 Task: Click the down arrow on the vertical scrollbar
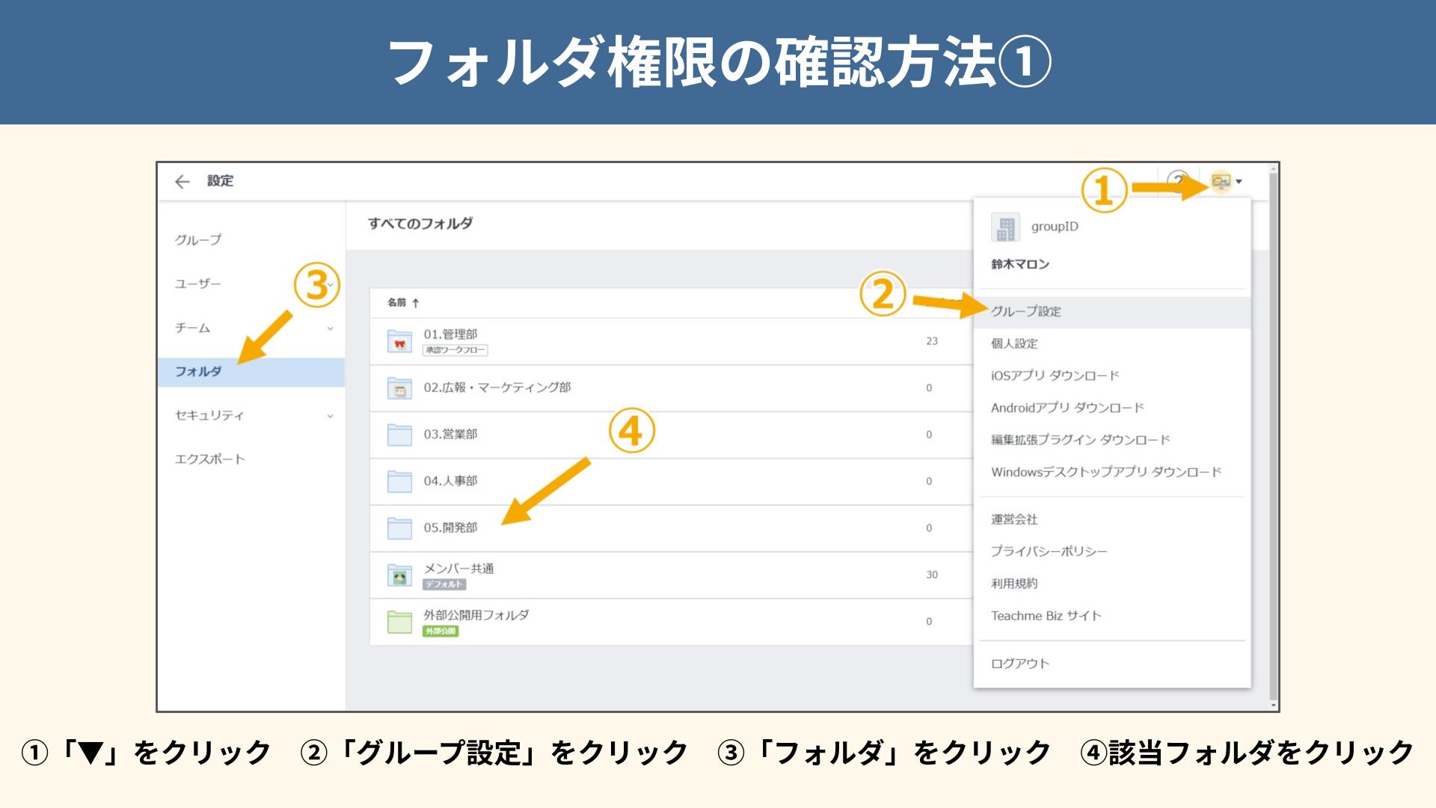(1274, 705)
